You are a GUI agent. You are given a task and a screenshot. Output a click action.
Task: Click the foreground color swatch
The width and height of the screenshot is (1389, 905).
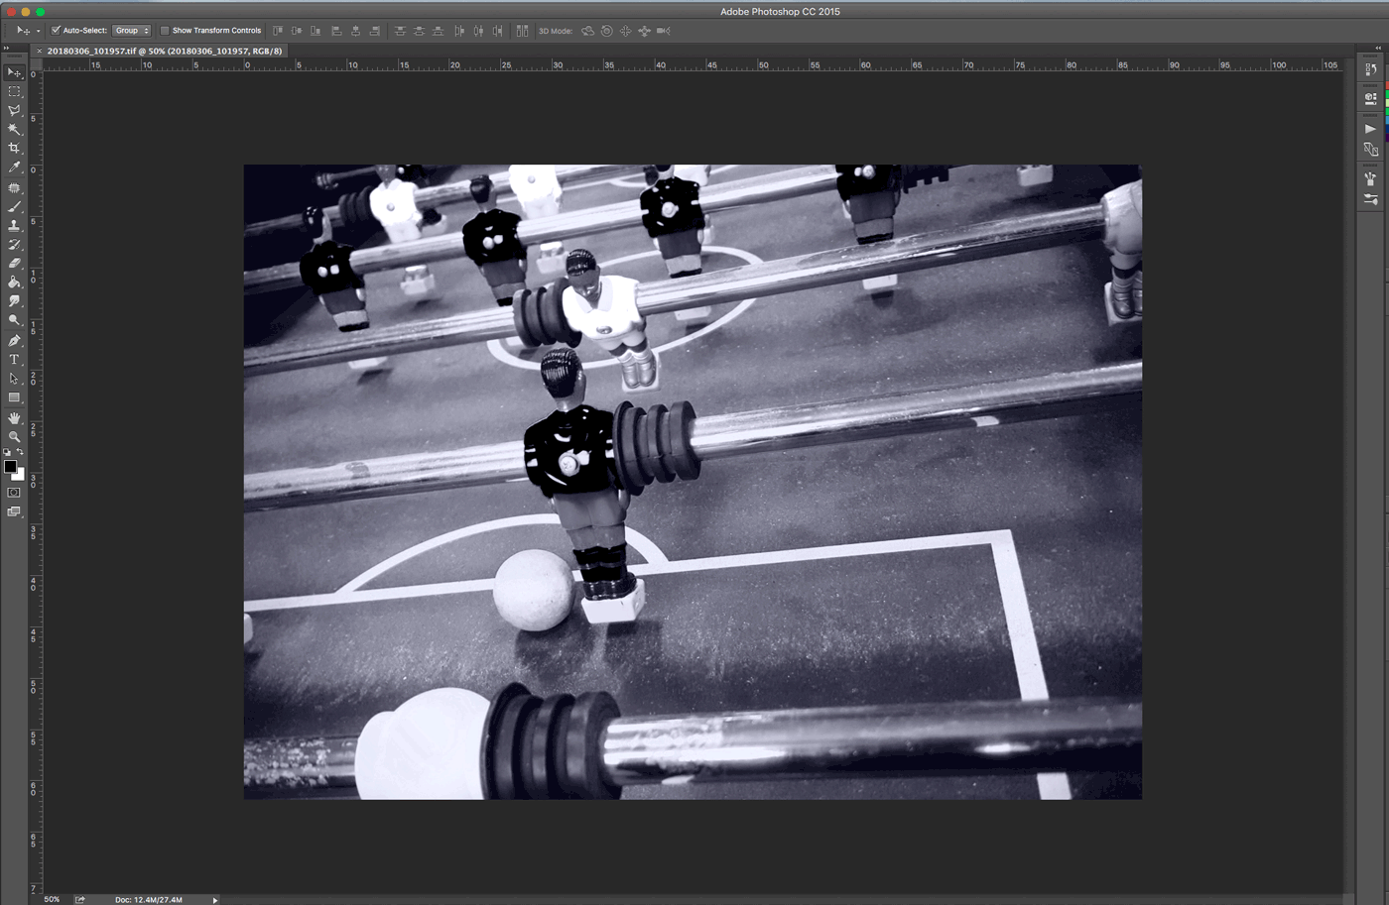point(10,467)
